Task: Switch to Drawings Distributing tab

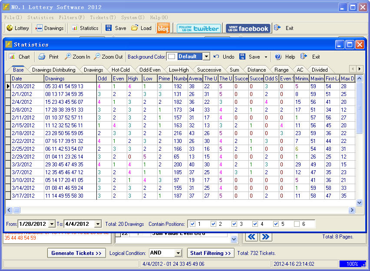Action: [53, 70]
